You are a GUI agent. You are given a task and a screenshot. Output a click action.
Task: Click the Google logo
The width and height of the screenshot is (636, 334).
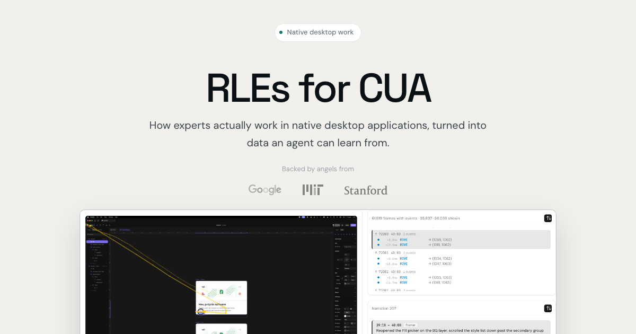click(x=265, y=189)
